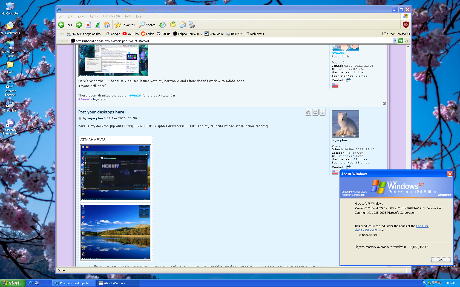The width and height of the screenshot is (460, 287).
Task: Click the address bar URL field
Action: [233, 41]
